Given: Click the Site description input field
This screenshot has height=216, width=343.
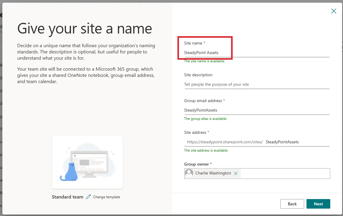Looking at the screenshot, I should point(257,85).
